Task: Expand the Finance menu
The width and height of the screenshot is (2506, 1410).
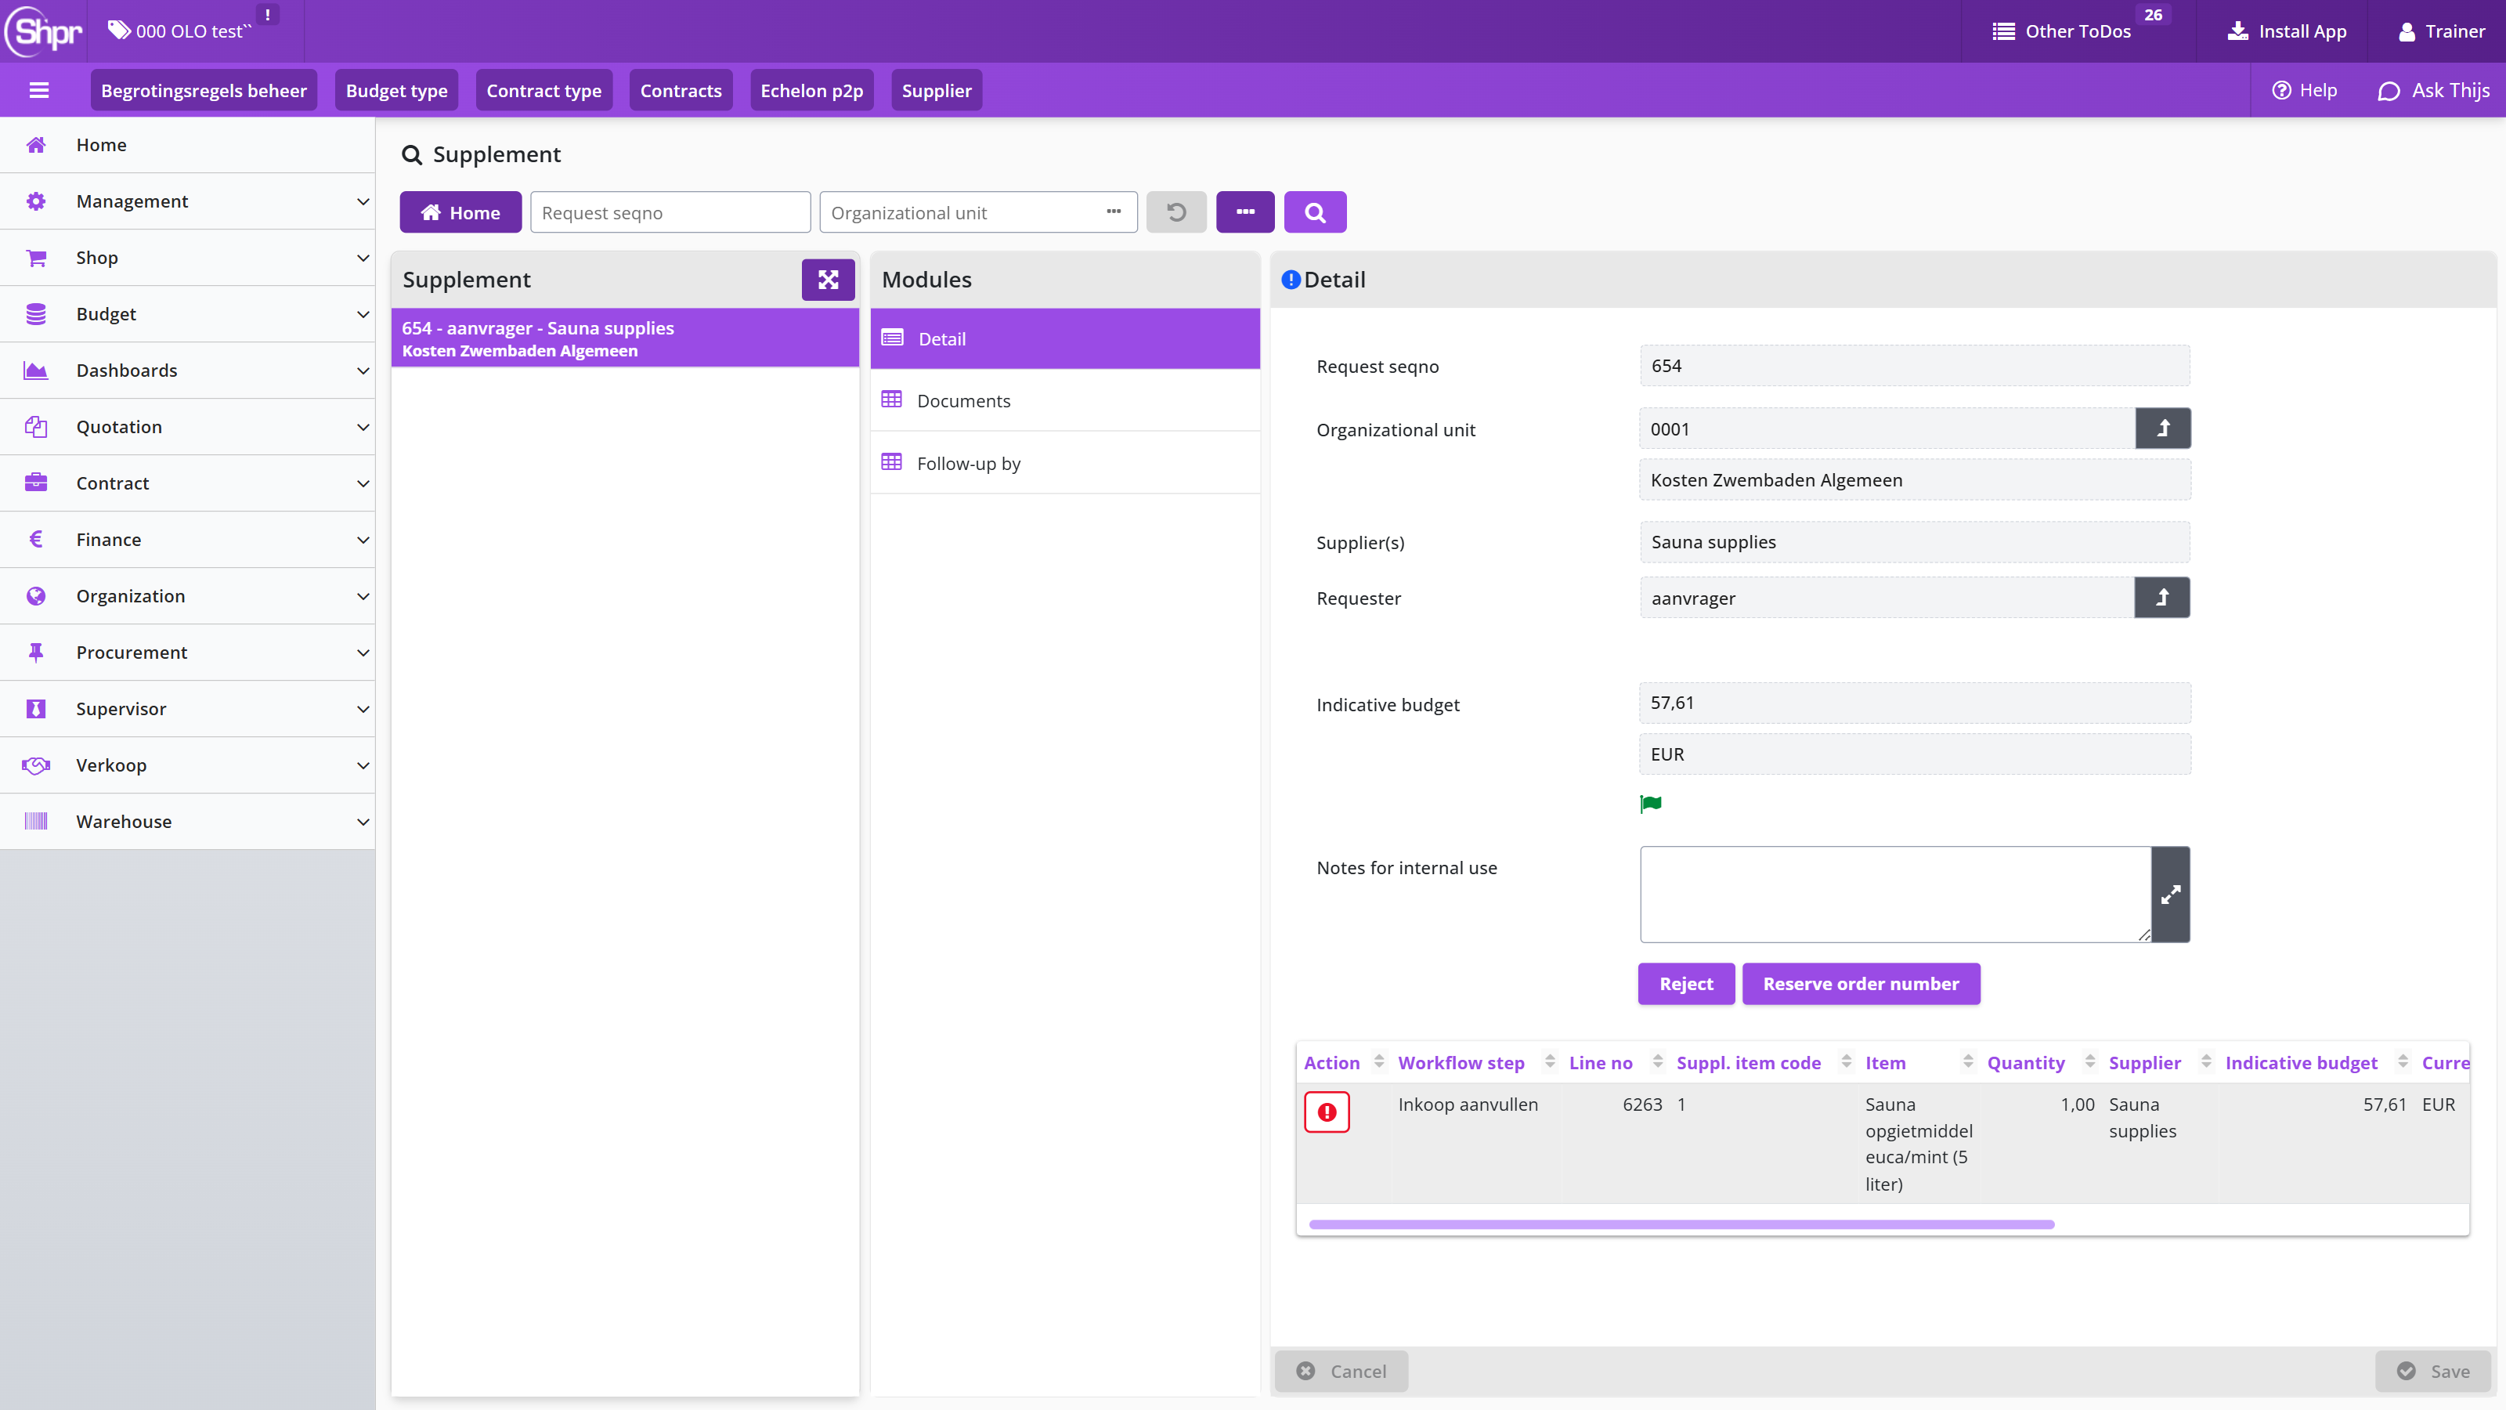Action: coord(188,540)
